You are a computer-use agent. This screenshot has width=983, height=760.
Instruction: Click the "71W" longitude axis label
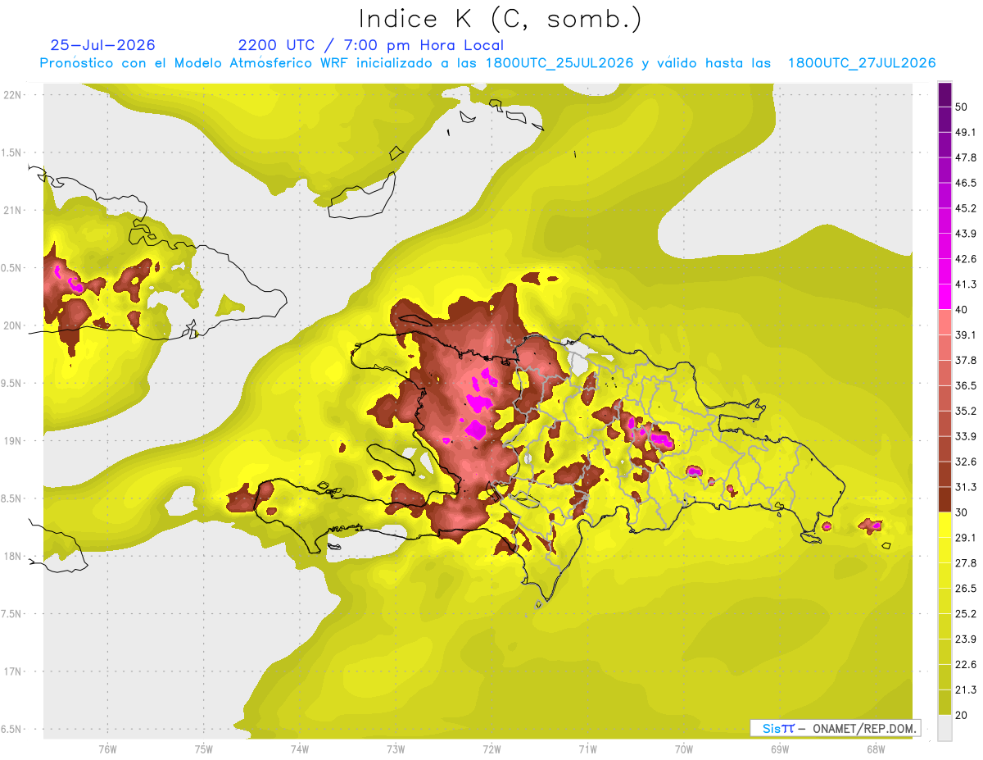click(587, 749)
